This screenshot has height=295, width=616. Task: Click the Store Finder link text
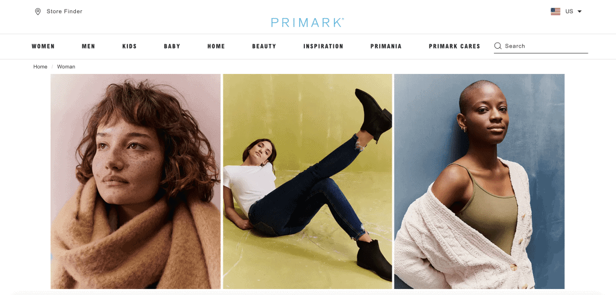click(x=64, y=11)
